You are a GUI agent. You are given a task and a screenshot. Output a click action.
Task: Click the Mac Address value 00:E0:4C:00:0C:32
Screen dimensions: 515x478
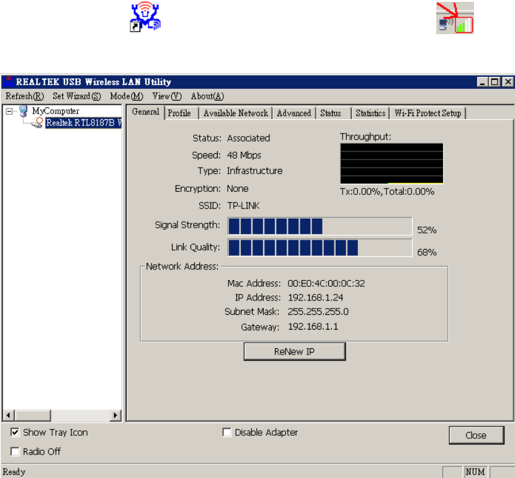326,283
